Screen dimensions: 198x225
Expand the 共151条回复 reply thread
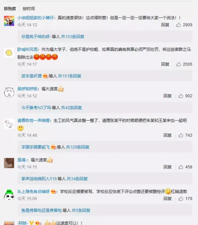point(70,76)
